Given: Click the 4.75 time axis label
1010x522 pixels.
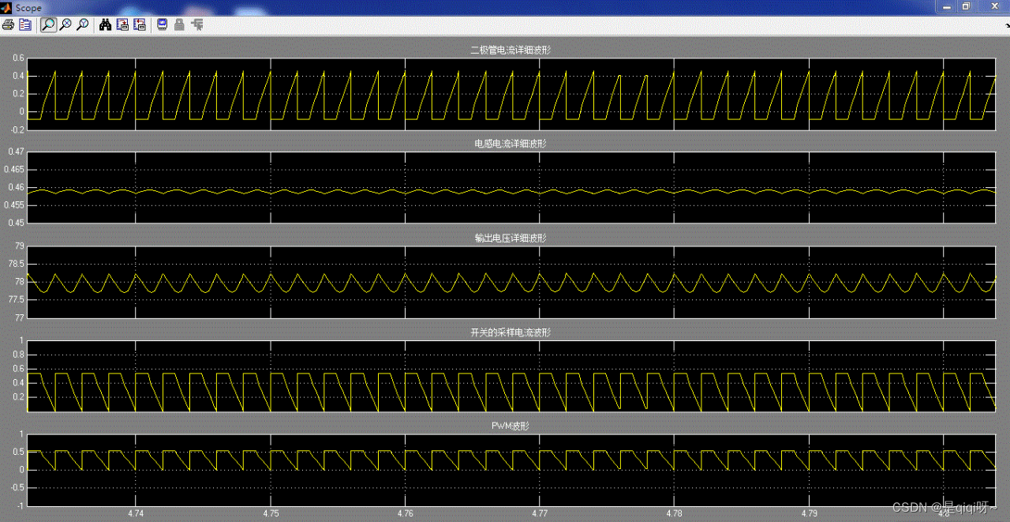Looking at the screenshot, I should tap(271, 513).
